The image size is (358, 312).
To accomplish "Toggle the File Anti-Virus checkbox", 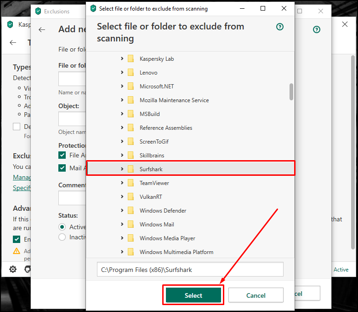I will point(62,155).
